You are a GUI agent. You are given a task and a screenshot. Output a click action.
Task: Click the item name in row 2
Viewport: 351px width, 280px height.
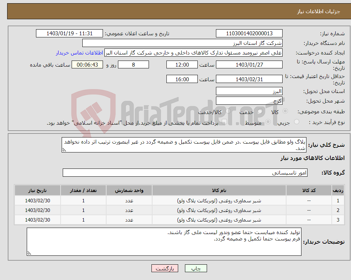tap(219, 211)
